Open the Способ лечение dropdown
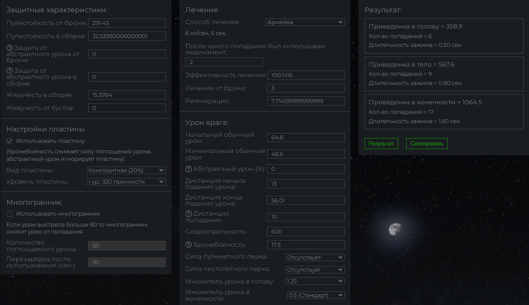The width and height of the screenshot is (529, 305). click(x=305, y=22)
